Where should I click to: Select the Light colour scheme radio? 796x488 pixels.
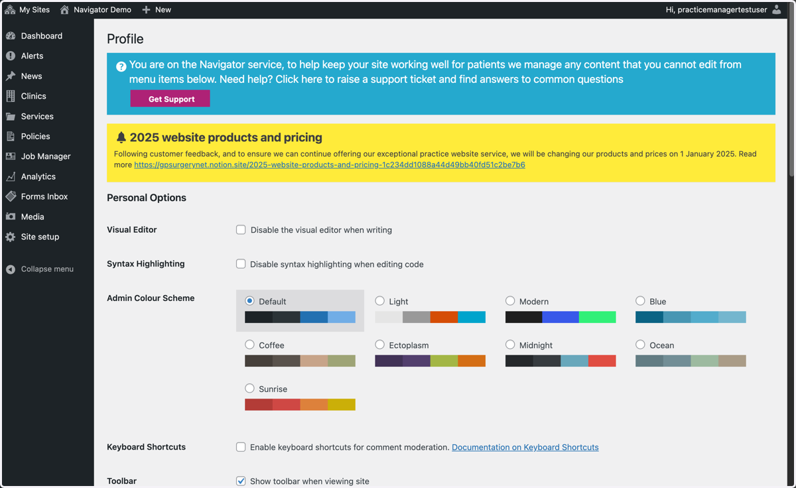[379, 301]
